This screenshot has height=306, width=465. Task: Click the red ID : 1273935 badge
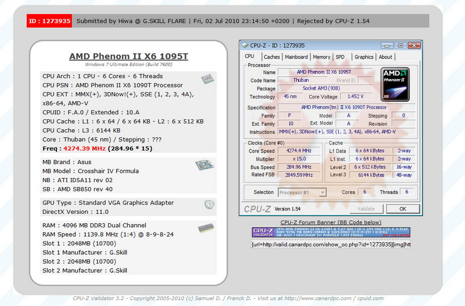coord(49,21)
